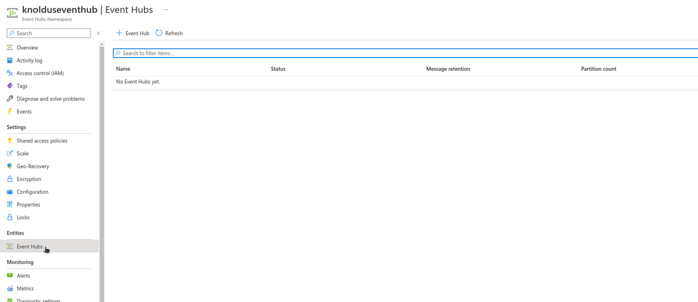Click 'No Event Hubs yet.' message
698x302 pixels.
pos(138,82)
